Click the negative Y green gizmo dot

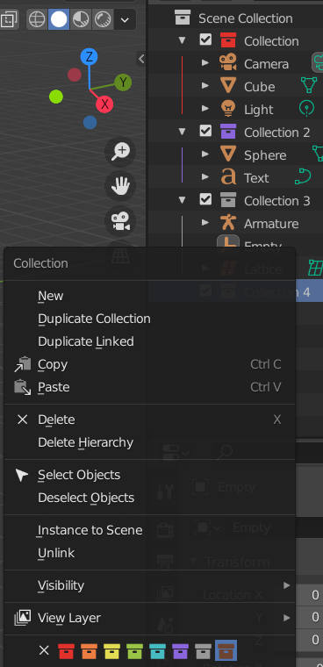coord(56,97)
